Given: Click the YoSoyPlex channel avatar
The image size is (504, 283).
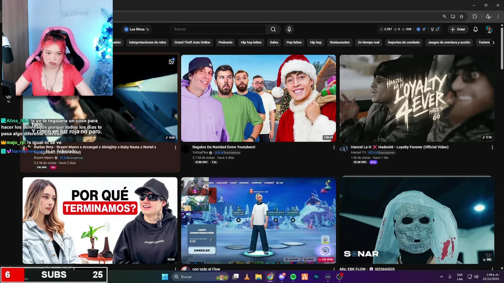Looking at the screenshot, I should coord(185,149).
